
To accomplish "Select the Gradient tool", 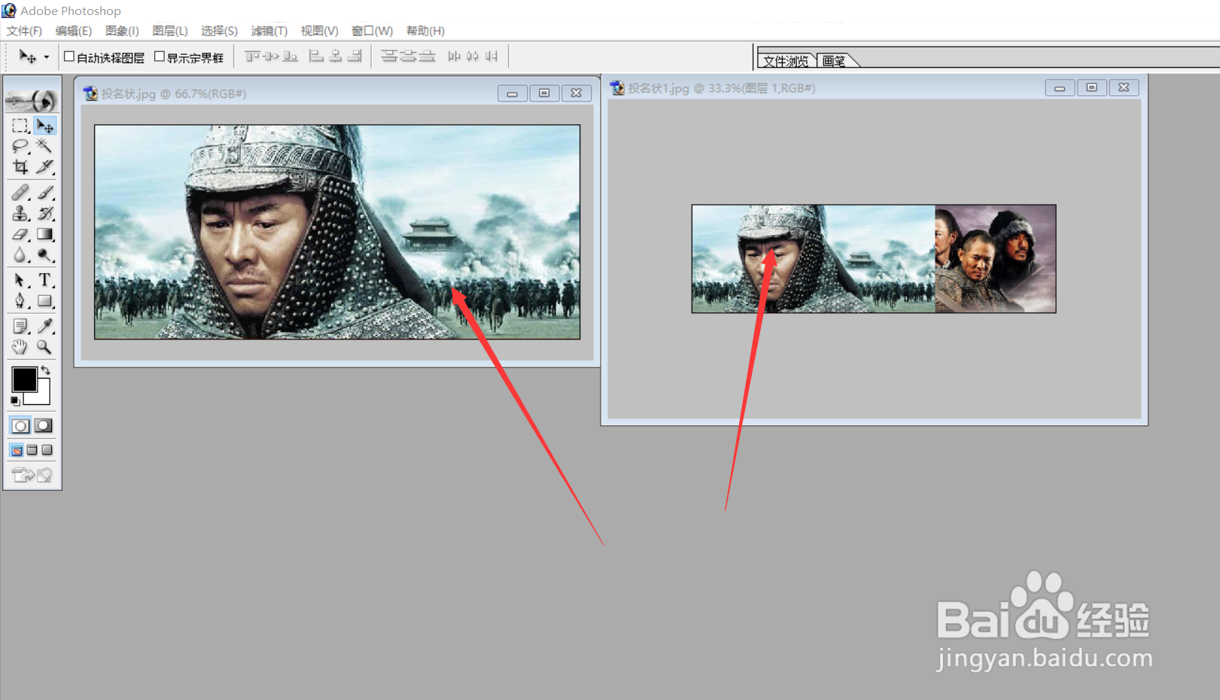I will point(45,235).
